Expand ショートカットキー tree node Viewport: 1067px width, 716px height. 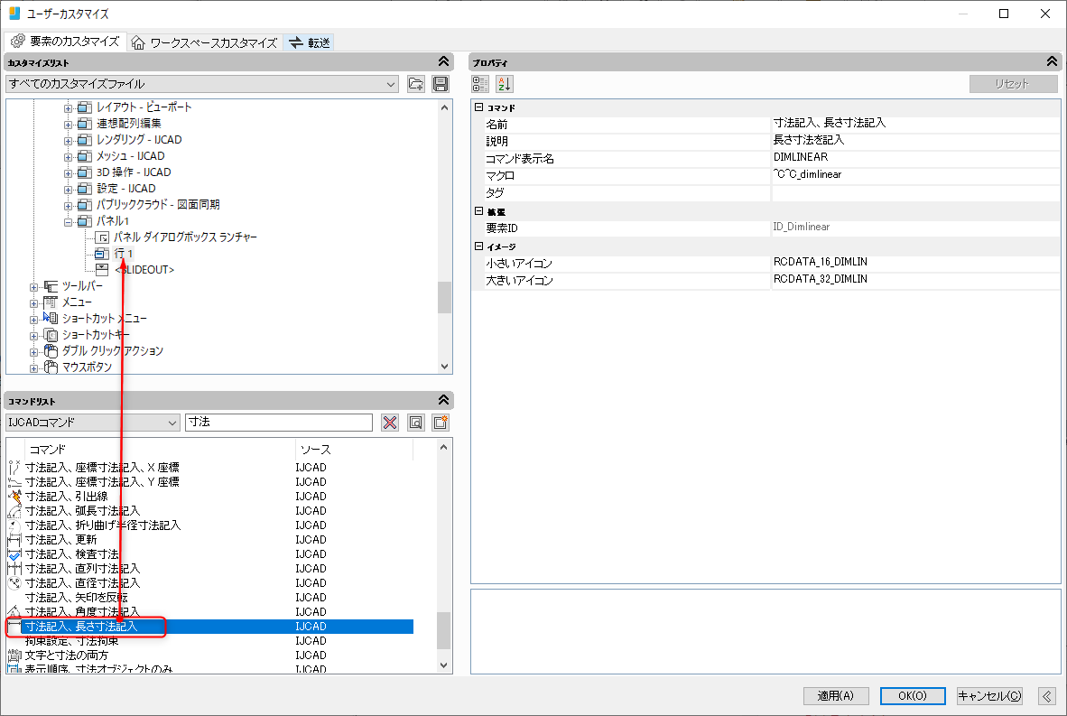(34, 336)
